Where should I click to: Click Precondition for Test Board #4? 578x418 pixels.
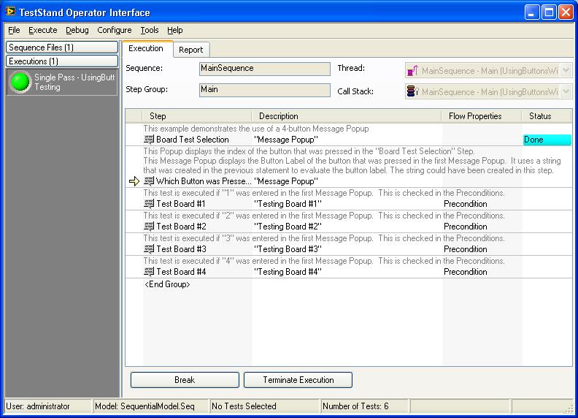click(465, 272)
